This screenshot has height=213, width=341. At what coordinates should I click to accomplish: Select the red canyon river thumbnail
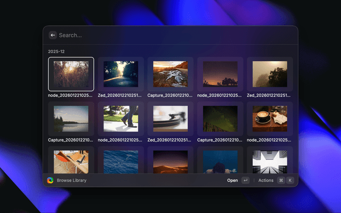click(x=170, y=74)
